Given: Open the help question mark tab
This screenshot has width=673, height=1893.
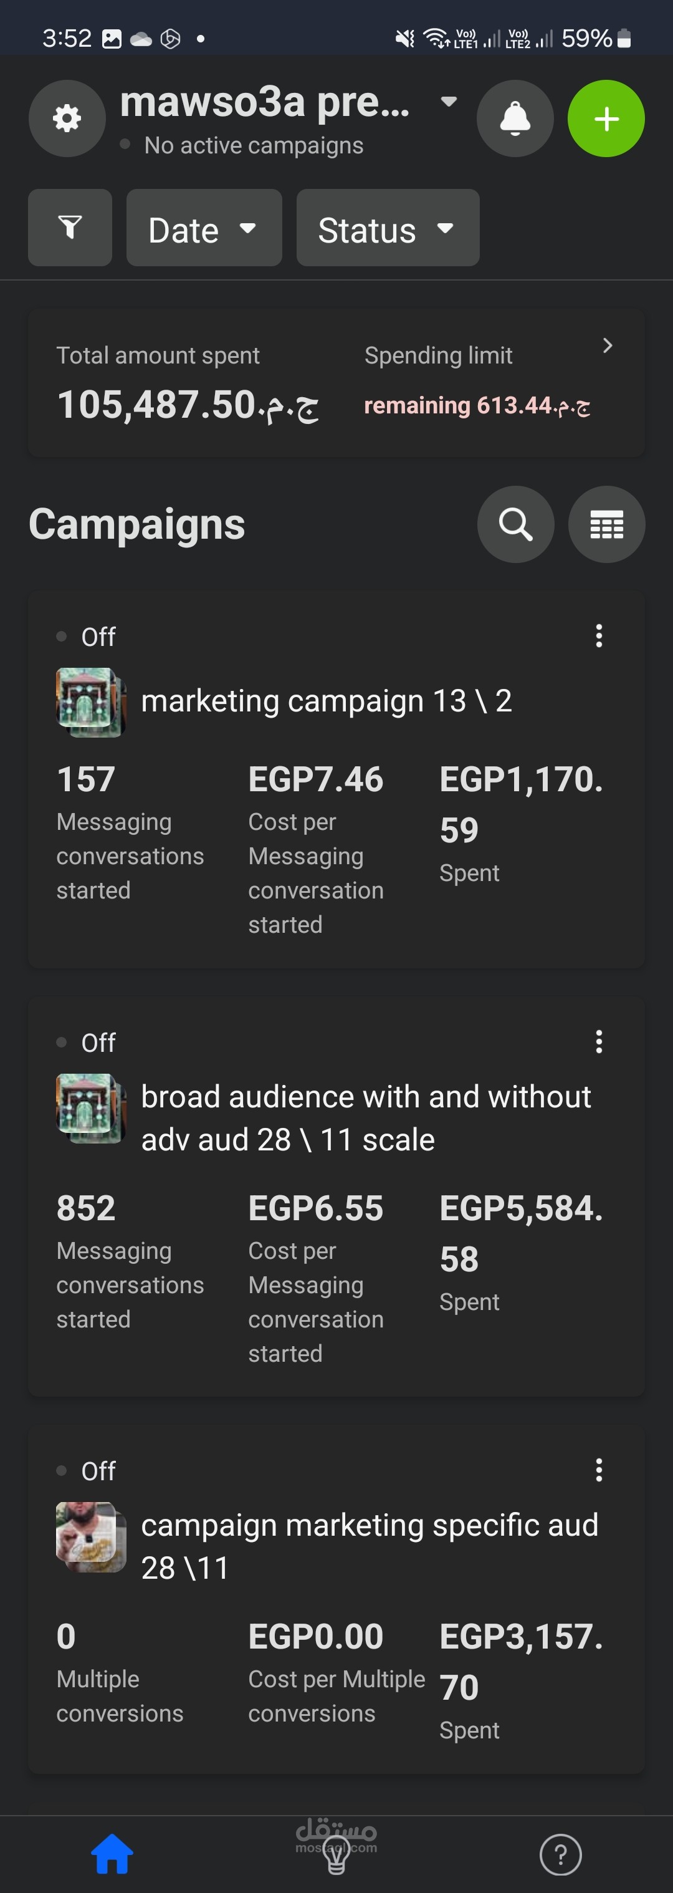Looking at the screenshot, I should pyautogui.click(x=561, y=1855).
